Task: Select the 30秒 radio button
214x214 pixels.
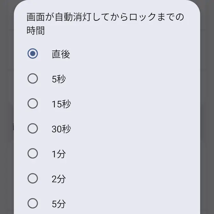Action: pos(32,129)
